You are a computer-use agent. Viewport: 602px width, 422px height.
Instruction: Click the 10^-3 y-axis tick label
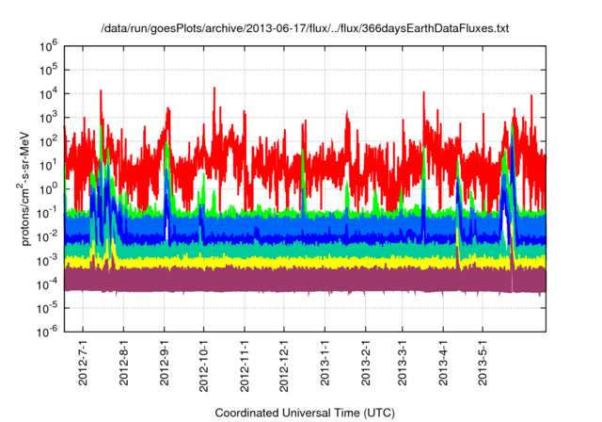[x=47, y=261]
